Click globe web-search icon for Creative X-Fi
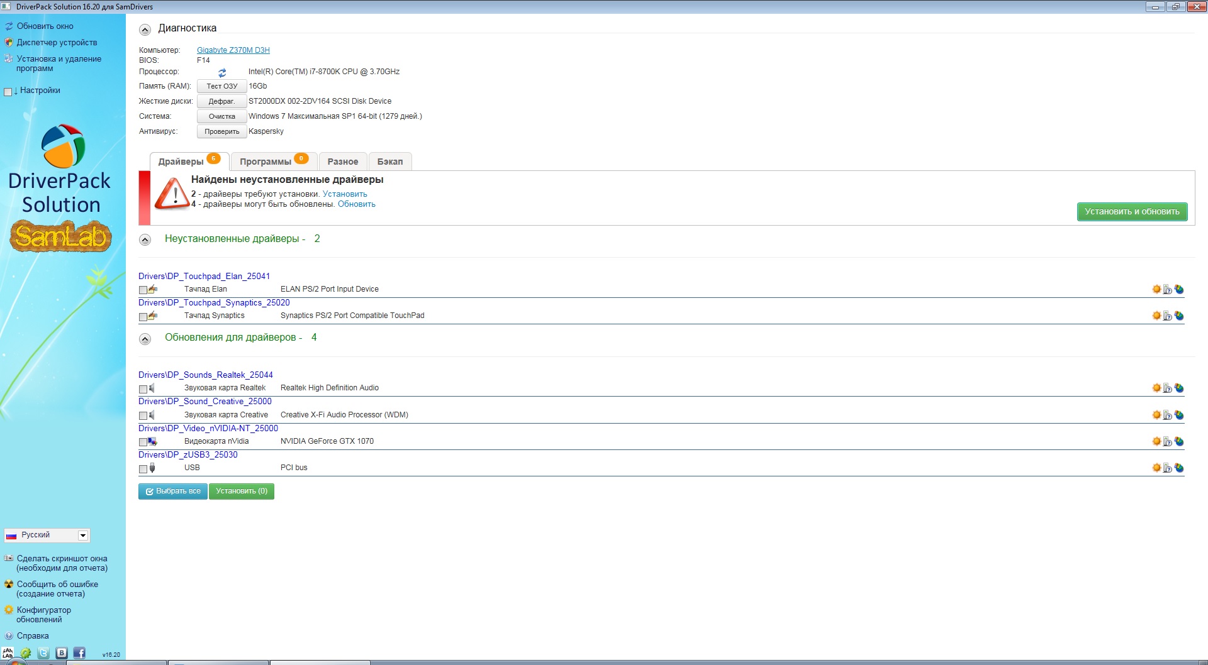Image resolution: width=1208 pixels, height=665 pixels. [x=1179, y=415]
